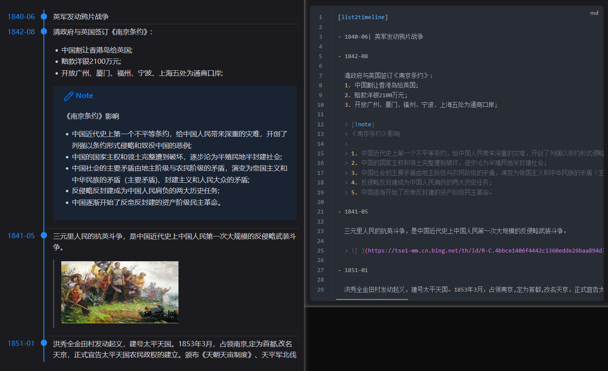Click the 1842-08 date label
608x371 pixels.
point(21,32)
